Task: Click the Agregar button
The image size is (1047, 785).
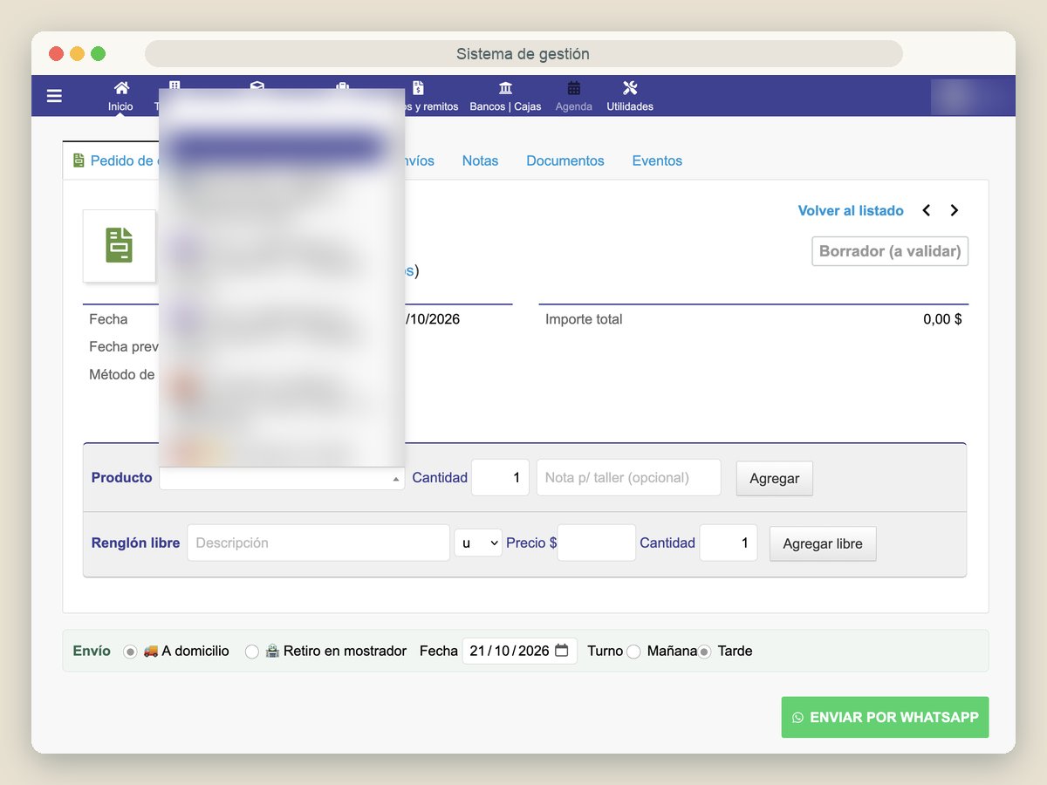Action: pyautogui.click(x=775, y=478)
